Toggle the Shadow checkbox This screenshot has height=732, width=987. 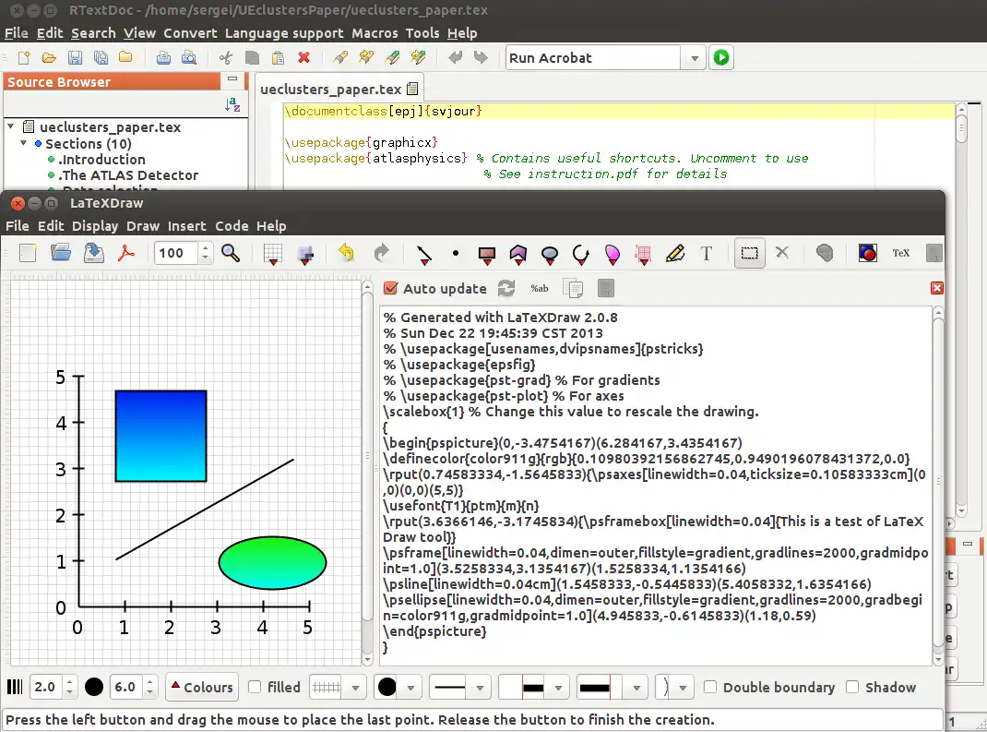[x=852, y=687]
